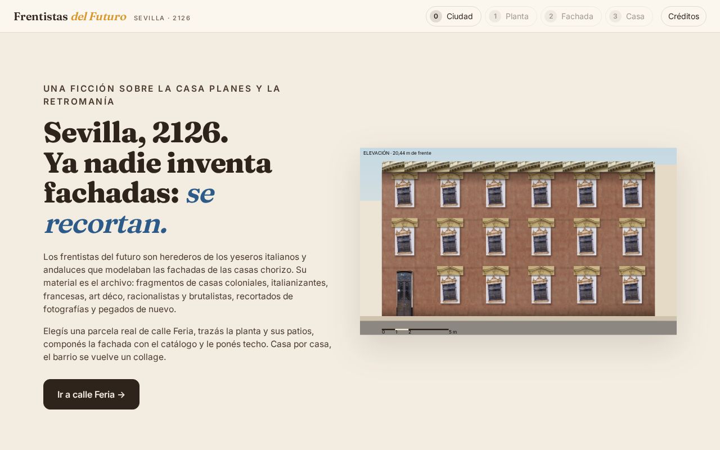The width and height of the screenshot is (720, 450).
Task: Click the dark entrance door on the facade
Action: coord(404,293)
